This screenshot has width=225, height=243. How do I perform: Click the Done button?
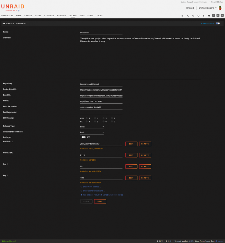(100, 201)
